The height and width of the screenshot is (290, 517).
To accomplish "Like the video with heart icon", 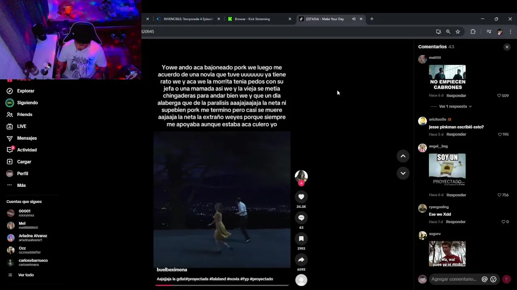I will coord(301,197).
